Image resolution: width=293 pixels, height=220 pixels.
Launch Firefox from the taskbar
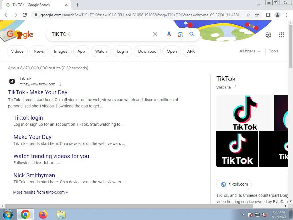tap(43, 214)
